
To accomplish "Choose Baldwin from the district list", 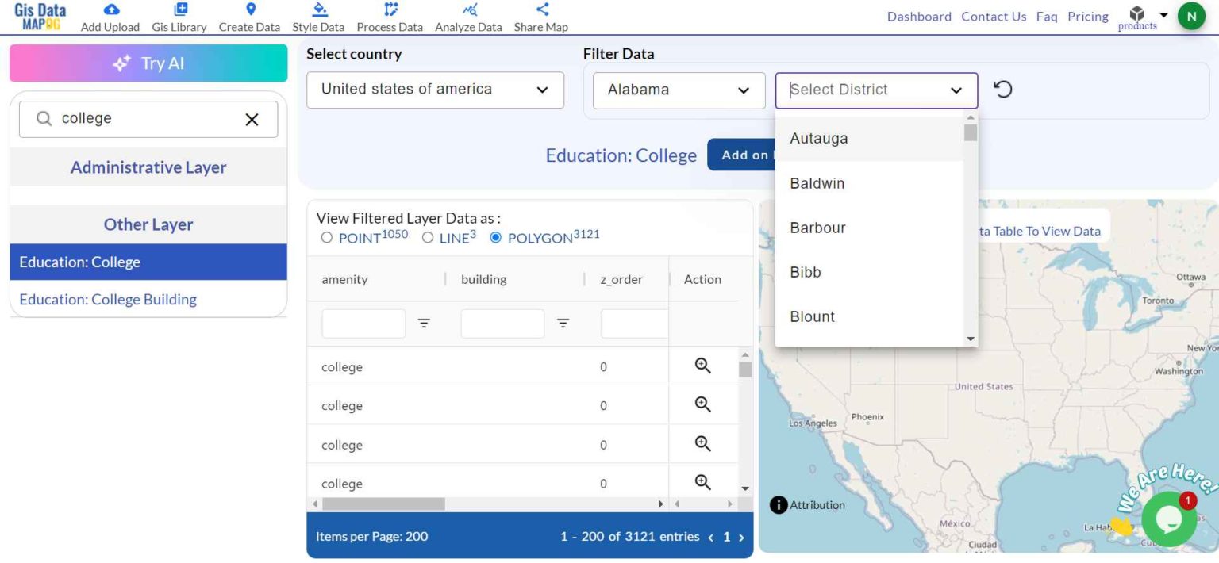I will pos(817,183).
